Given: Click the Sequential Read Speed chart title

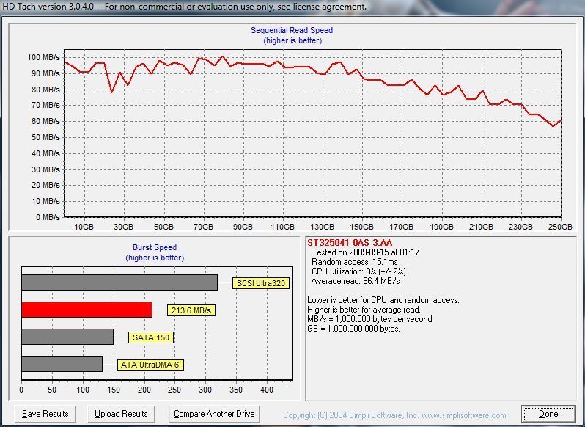Looking at the screenshot, I should point(292,30).
